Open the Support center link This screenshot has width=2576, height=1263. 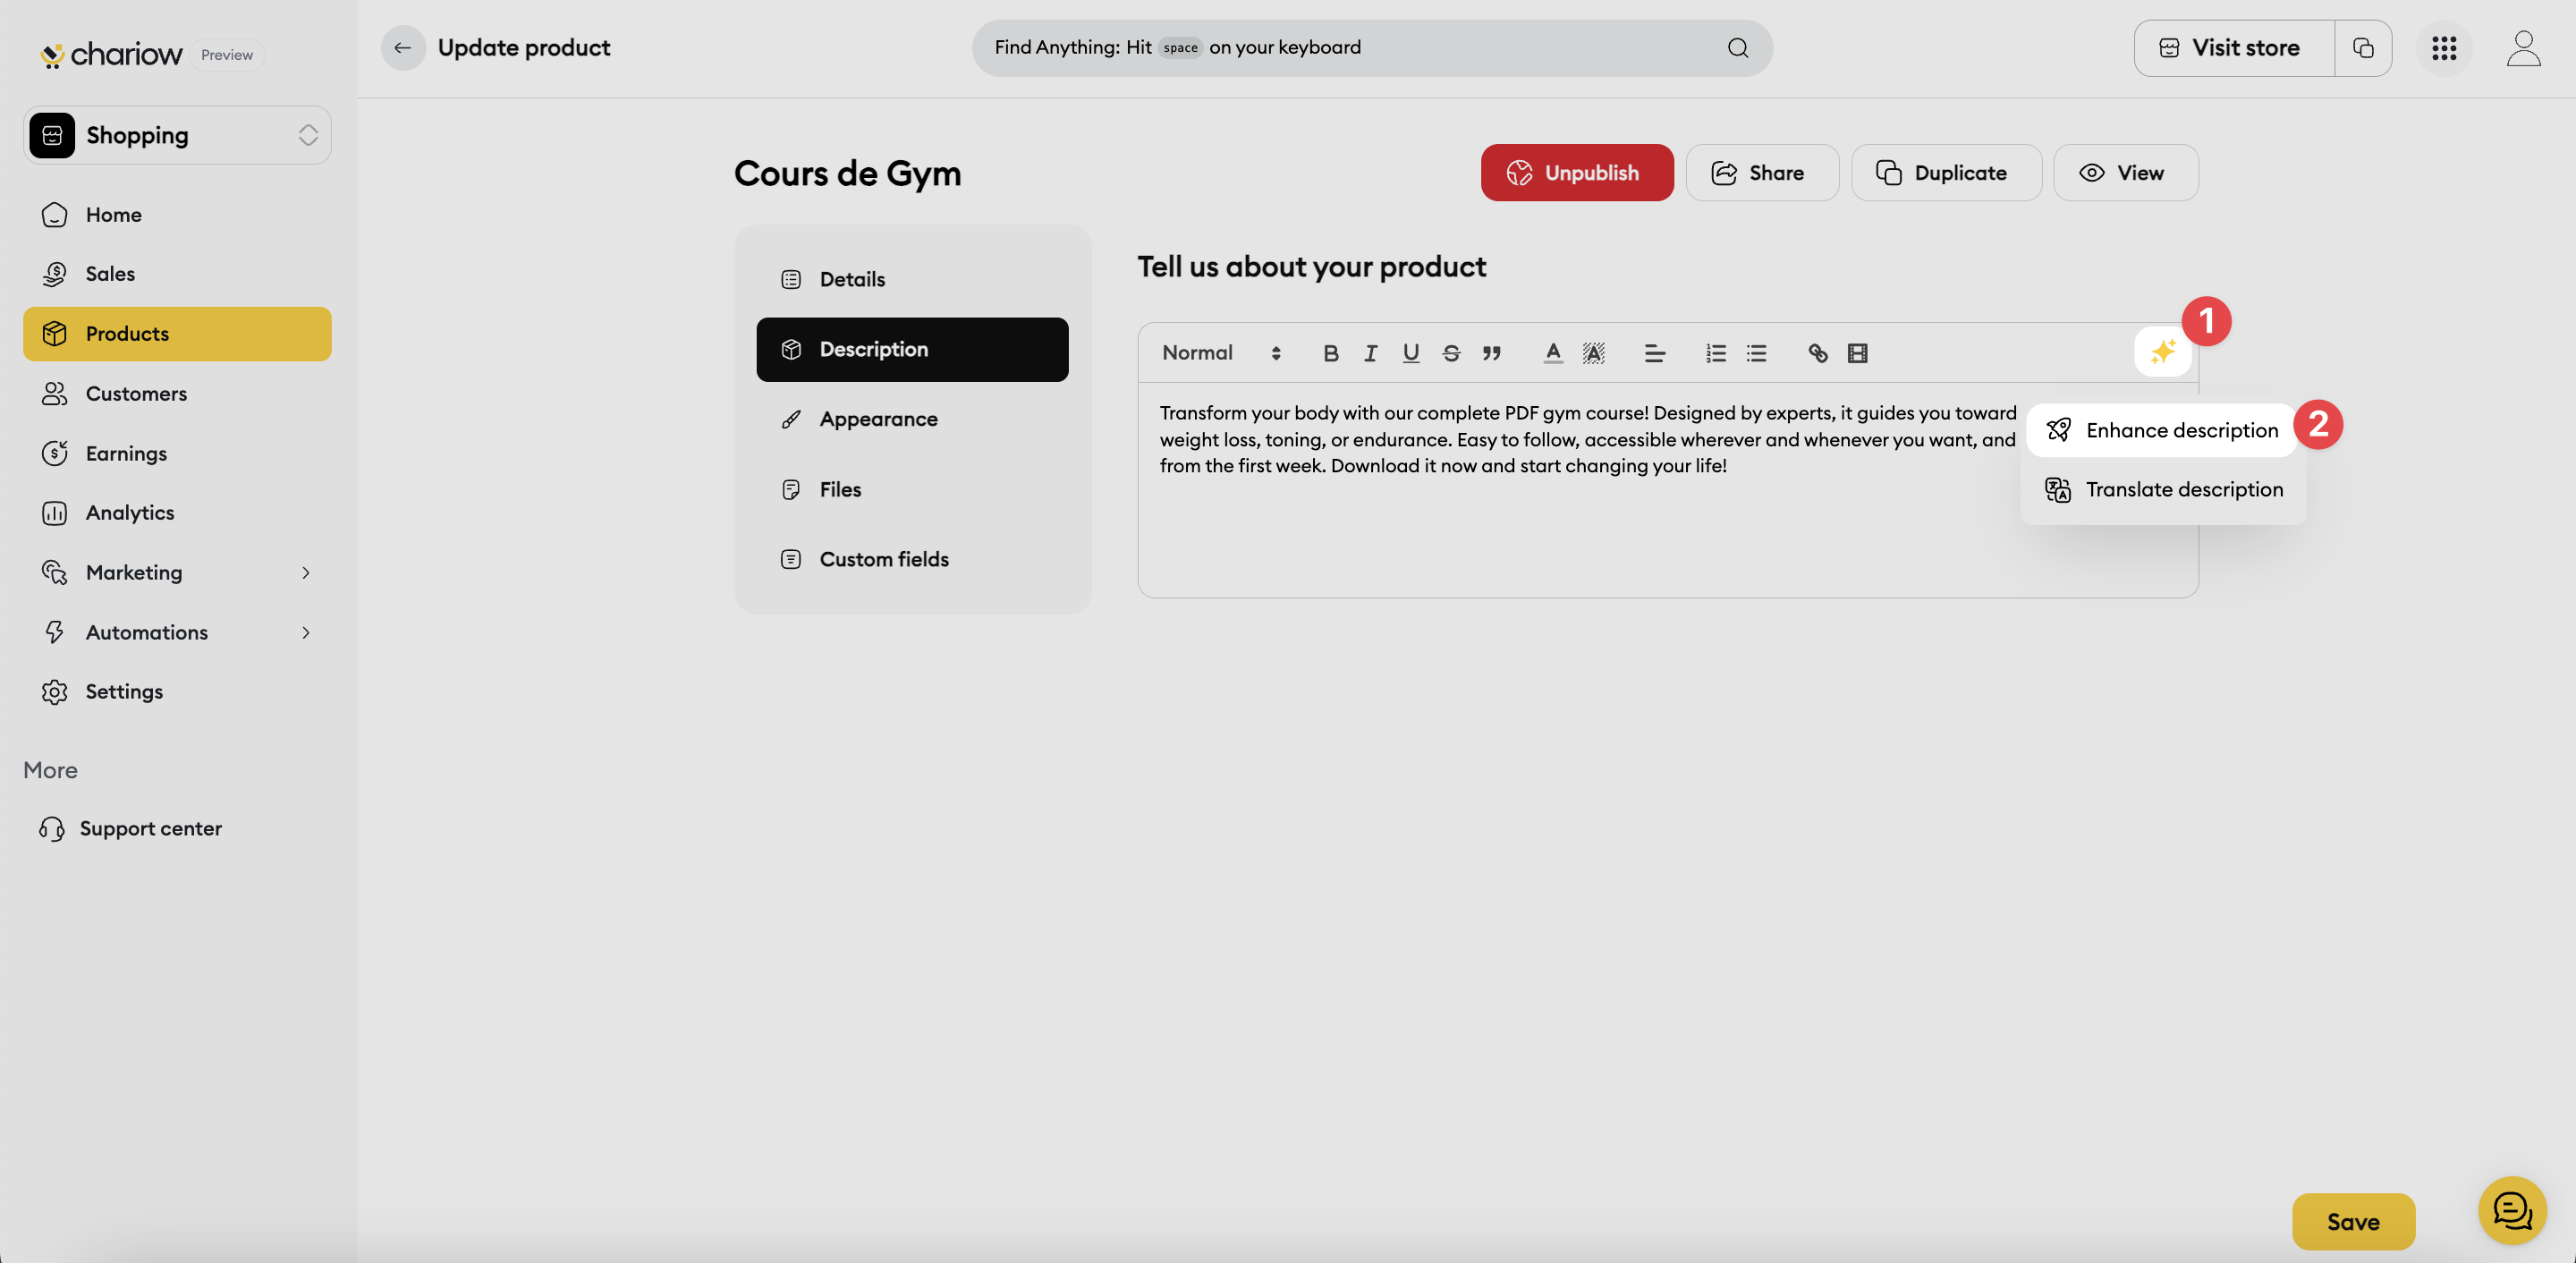(131, 829)
